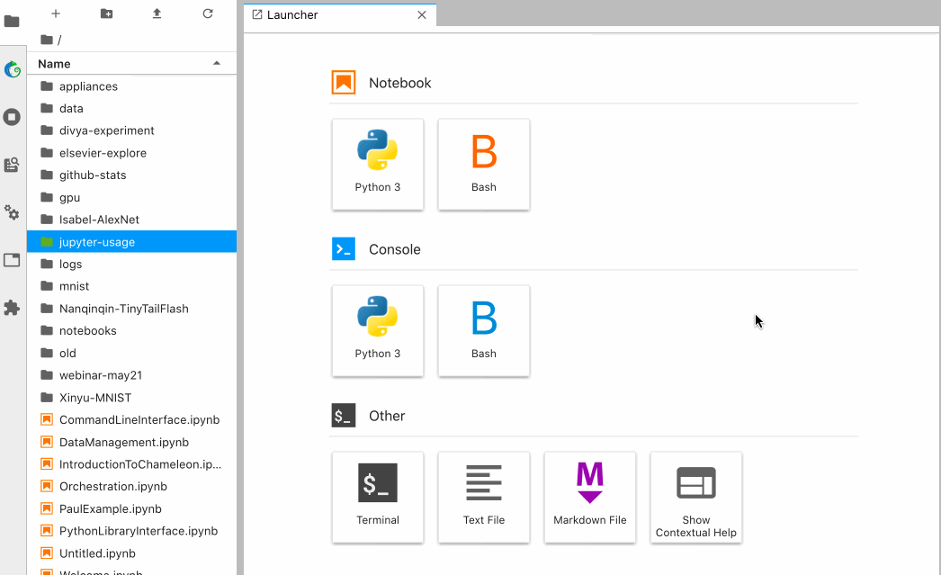This screenshot has width=941, height=575.
Task: Select the notebooks folder
Action: tap(131, 331)
